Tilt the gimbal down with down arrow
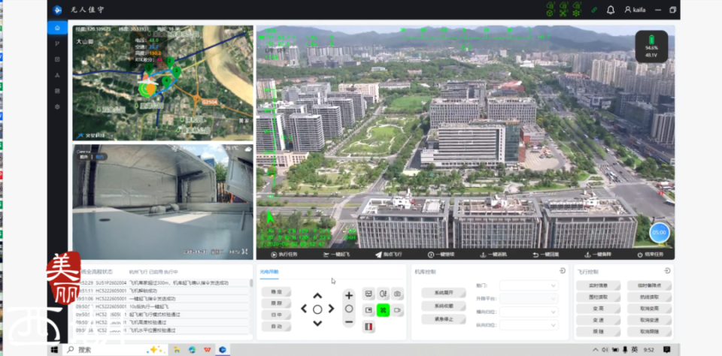This screenshot has height=356, width=722. (x=317, y=324)
